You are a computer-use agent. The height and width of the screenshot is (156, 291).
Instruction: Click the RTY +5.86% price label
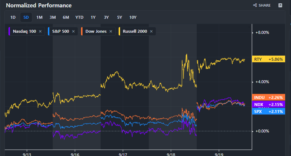[x=268, y=59]
